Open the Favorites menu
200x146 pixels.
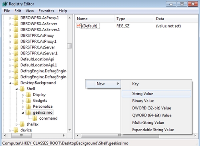46,11
